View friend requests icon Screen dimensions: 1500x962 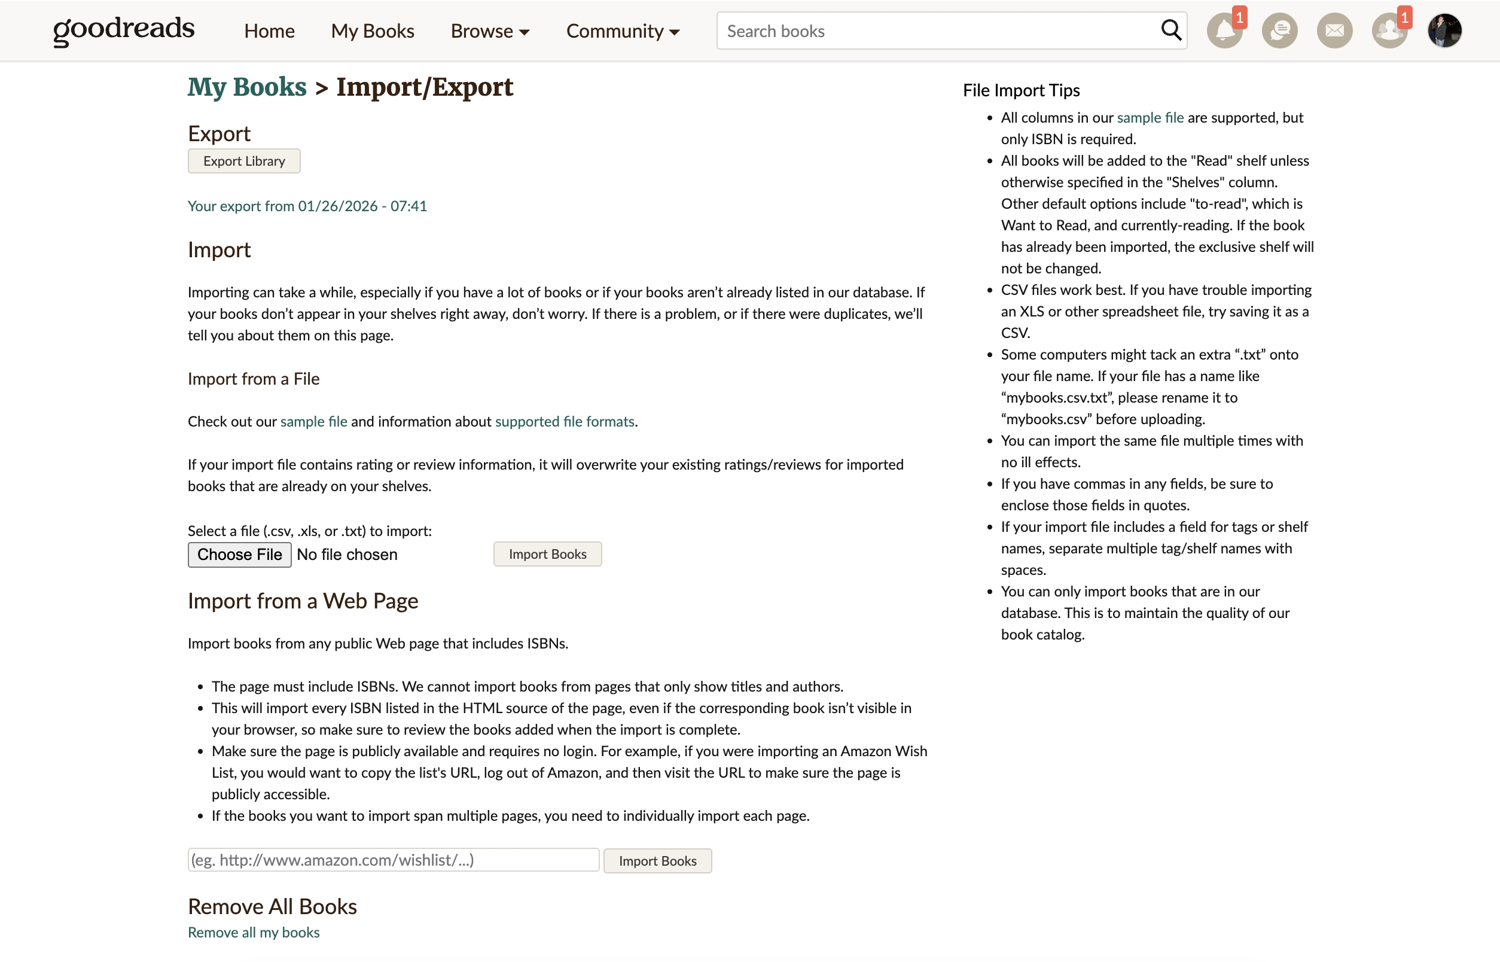pos(1389,30)
